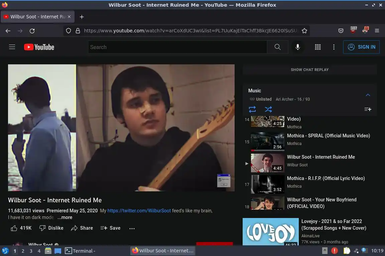Start voice search with microphone icon
The height and width of the screenshot is (256, 385).
(297, 47)
